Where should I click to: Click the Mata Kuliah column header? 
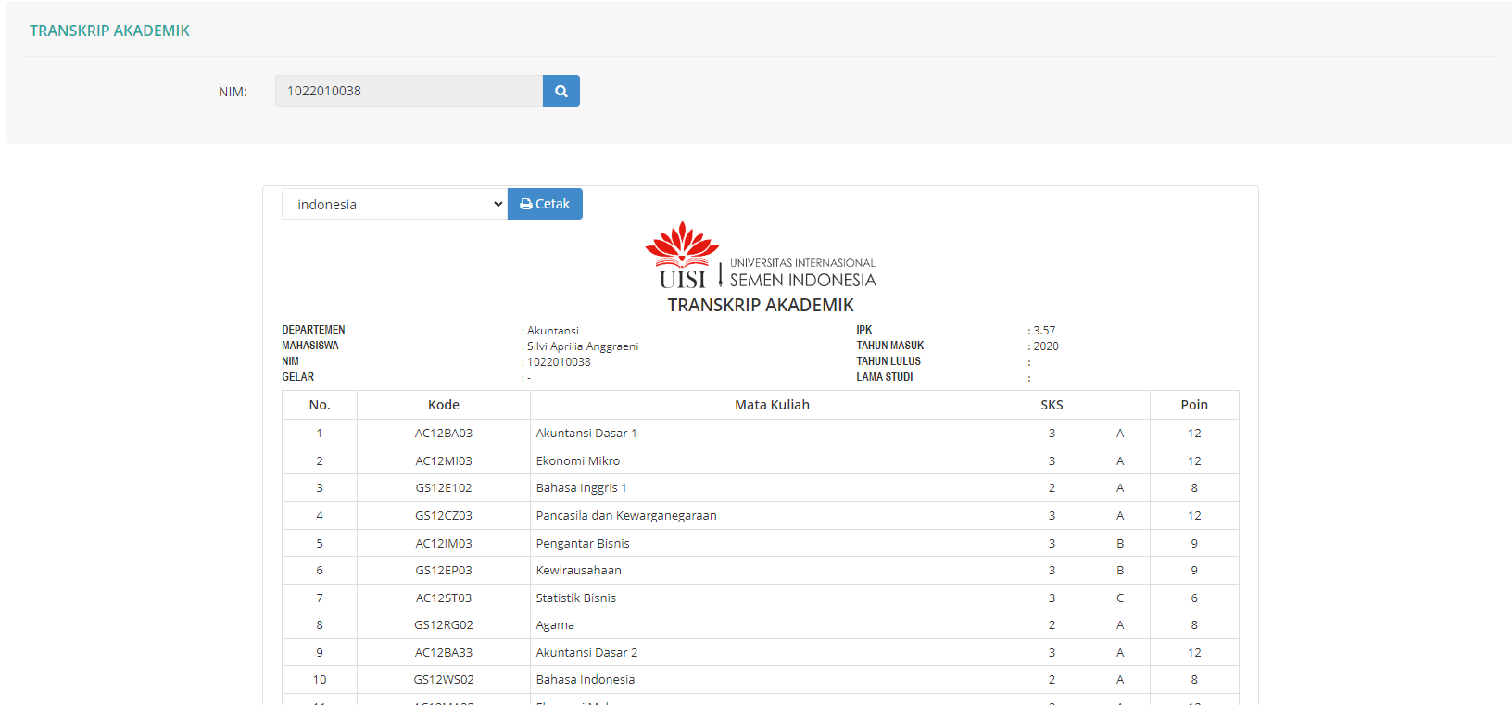point(772,405)
